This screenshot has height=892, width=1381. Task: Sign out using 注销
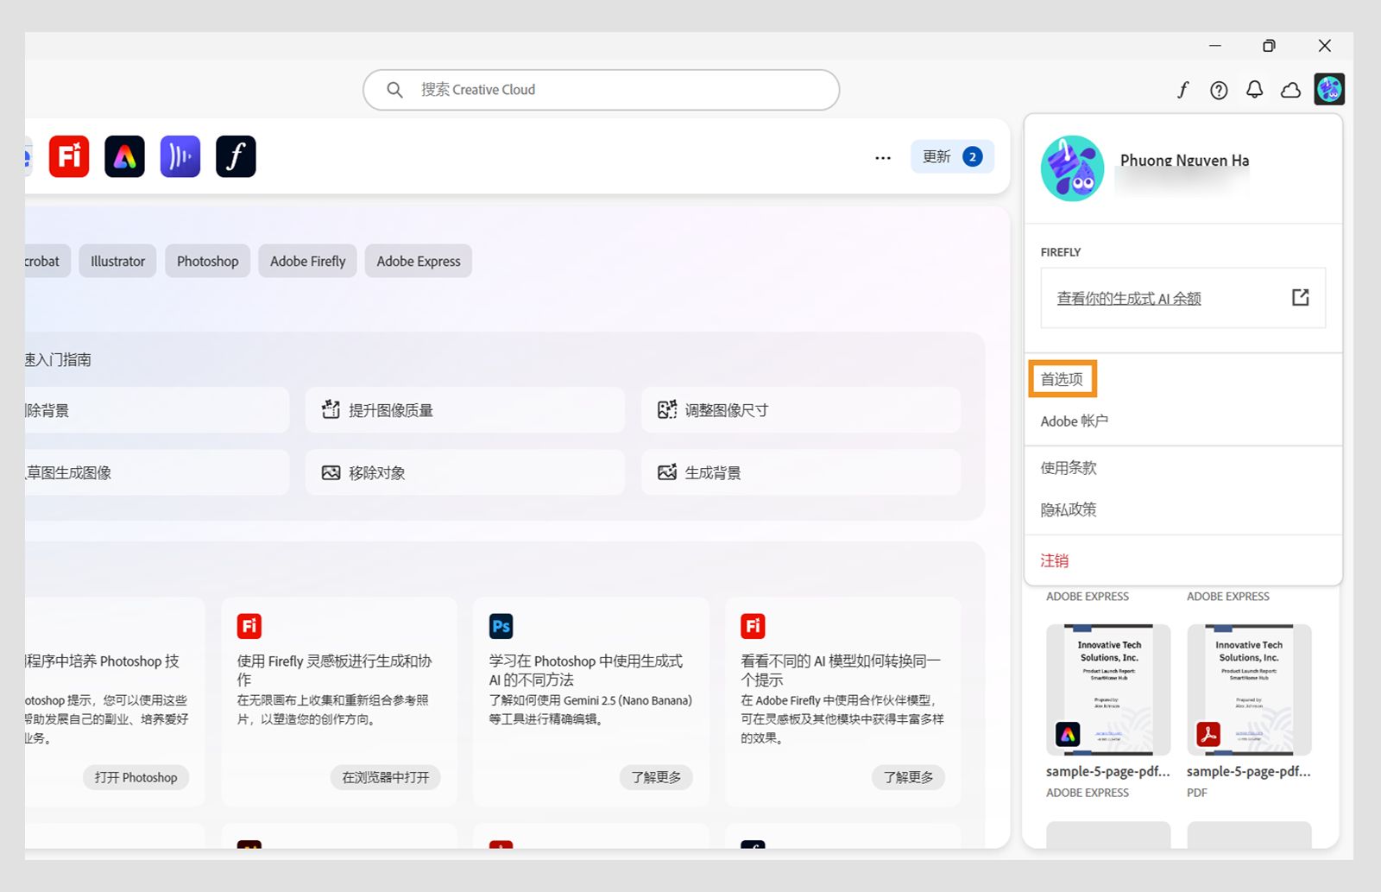(x=1055, y=560)
